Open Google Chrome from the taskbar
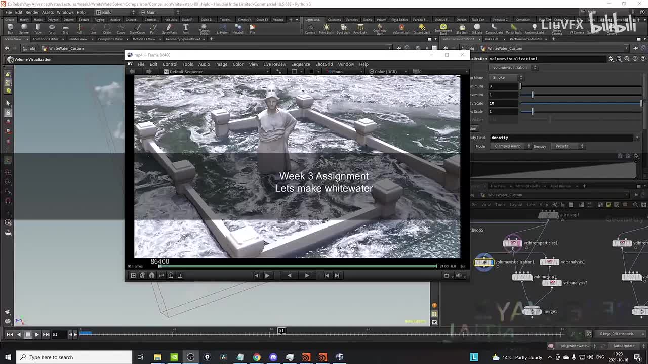 point(257,357)
